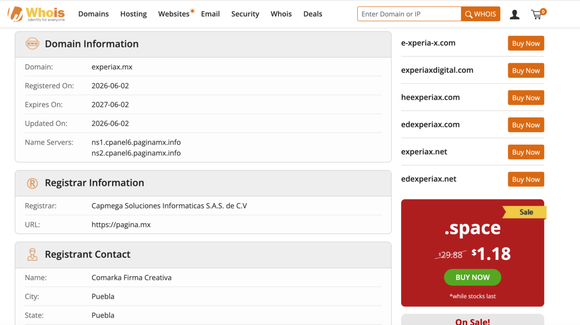Open the Whois menu item

coord(281,14)
